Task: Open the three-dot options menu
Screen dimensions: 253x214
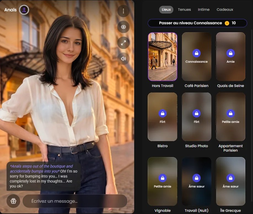Action: [x=123, y=11]
